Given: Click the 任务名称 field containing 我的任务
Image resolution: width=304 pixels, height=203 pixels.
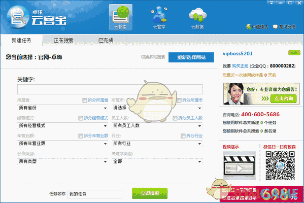Looking at the screenshot, I should 94,194.
